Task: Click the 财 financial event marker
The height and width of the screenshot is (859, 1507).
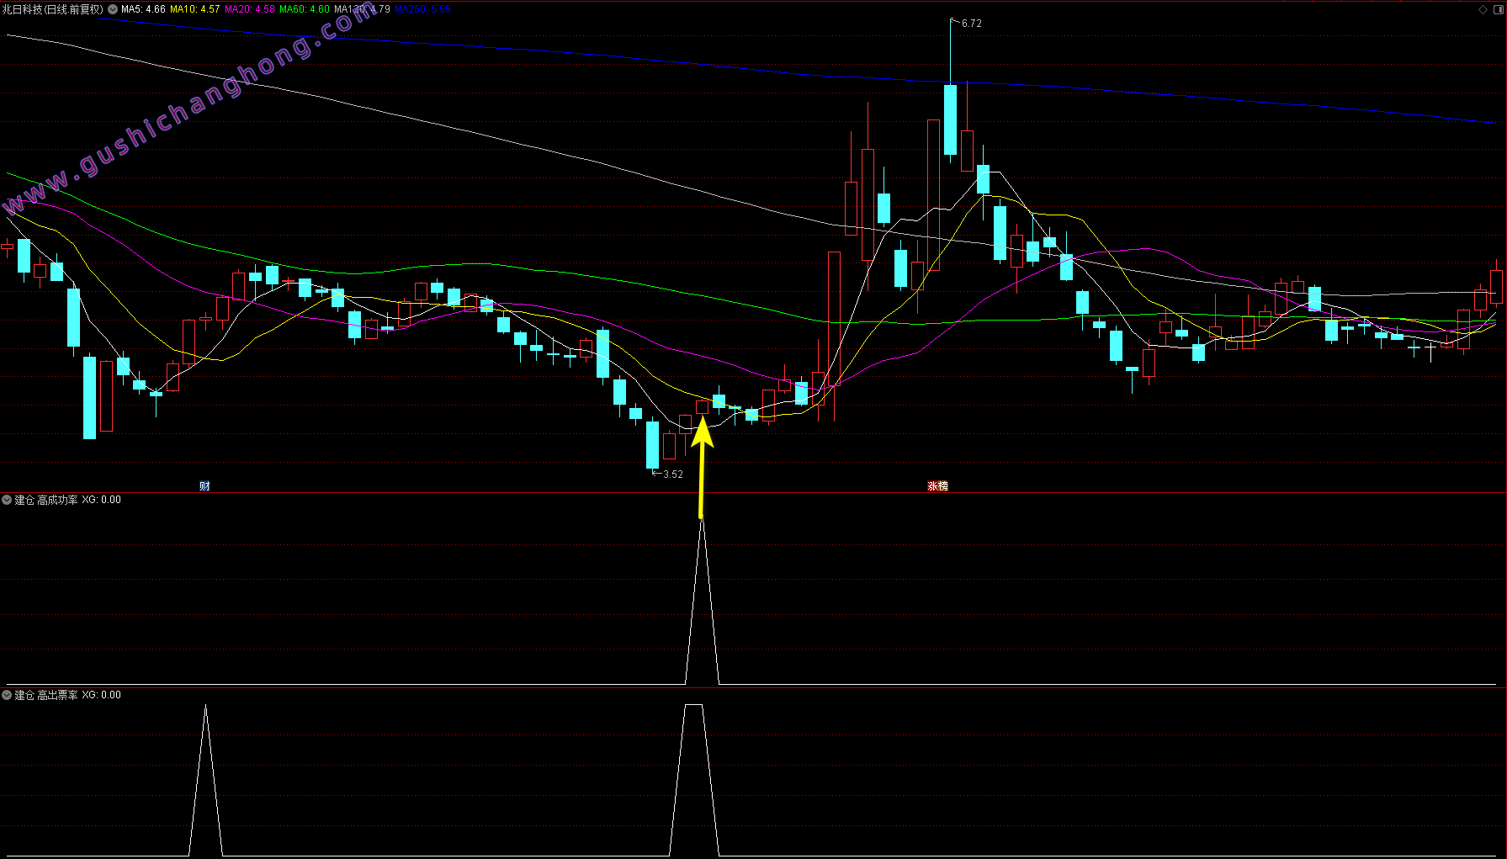Action: pos(204,486)
